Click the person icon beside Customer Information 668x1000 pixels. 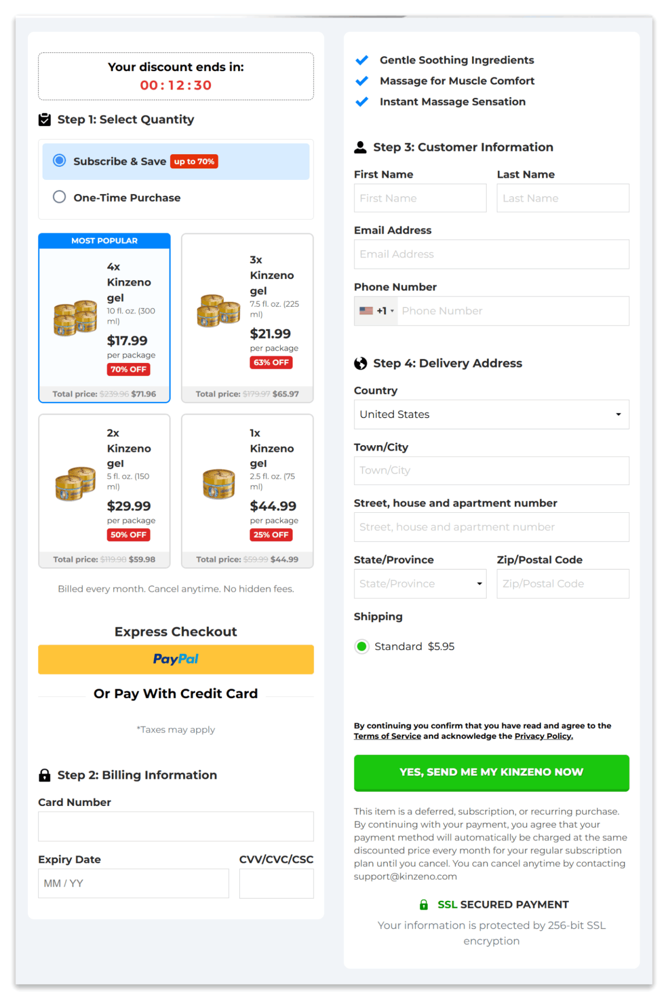click(360, 147)
